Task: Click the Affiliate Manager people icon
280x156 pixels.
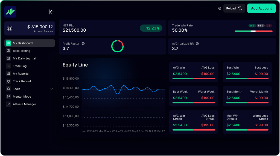Action: pyautogui.click(x=8, y=104)
